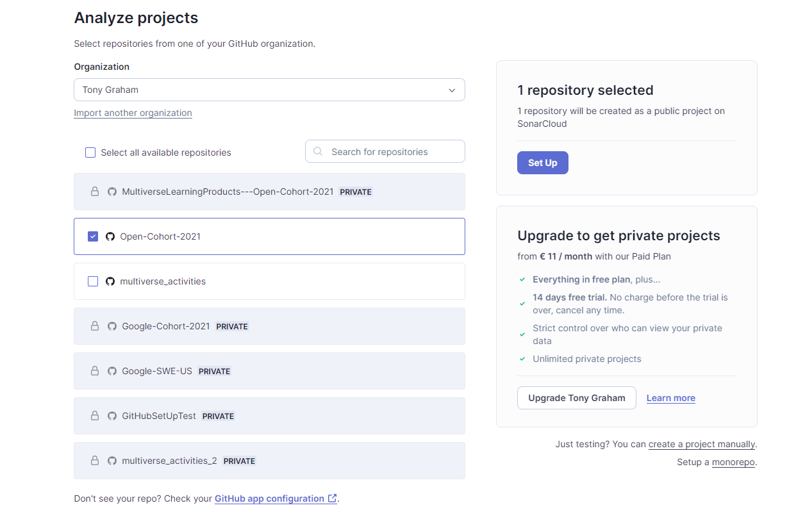Tick the multiverse_activities repository checkbox
The width and height of the screenshot is (796, 510).
[x=93, y=281]
